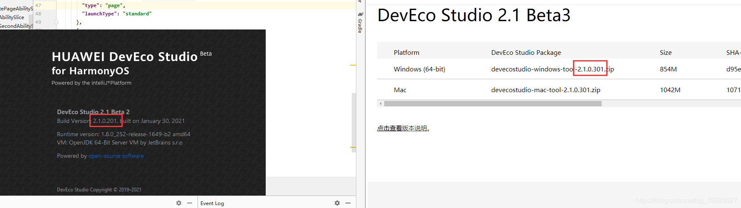Select the Windows (64-bit) platform cell
Viewport: 741px width, 208px height.
(x=420, y=69)
